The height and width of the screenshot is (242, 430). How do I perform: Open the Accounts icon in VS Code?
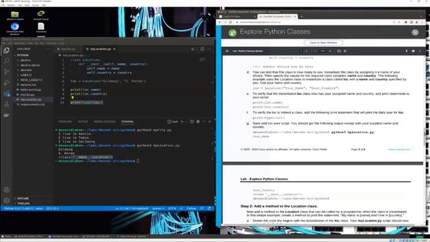click(x=7, y=190)
